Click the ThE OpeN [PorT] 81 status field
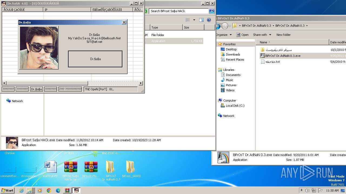Viewport: 346px width, 194px height. [x=111, y=89]
